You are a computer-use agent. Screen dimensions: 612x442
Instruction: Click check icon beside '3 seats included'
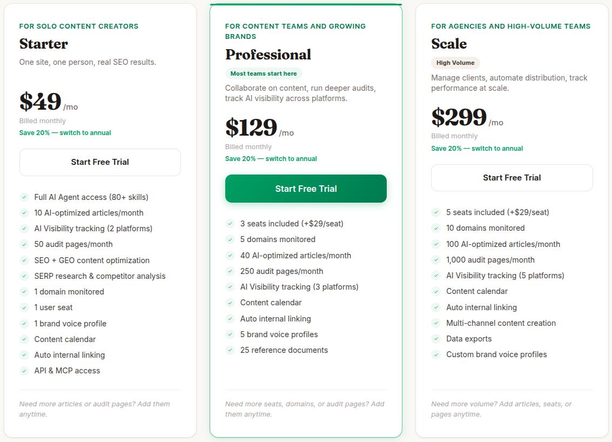click(230, 224)
